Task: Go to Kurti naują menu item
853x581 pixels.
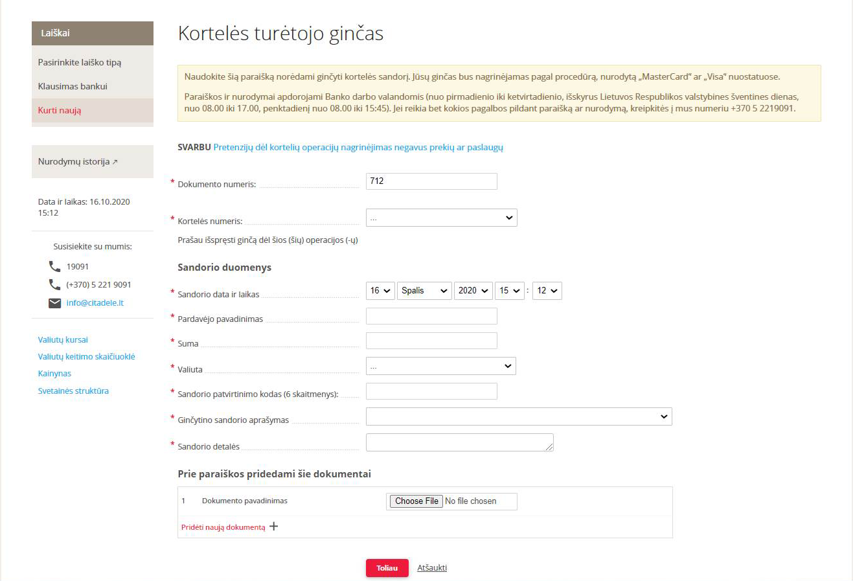Action: point(60,110)
